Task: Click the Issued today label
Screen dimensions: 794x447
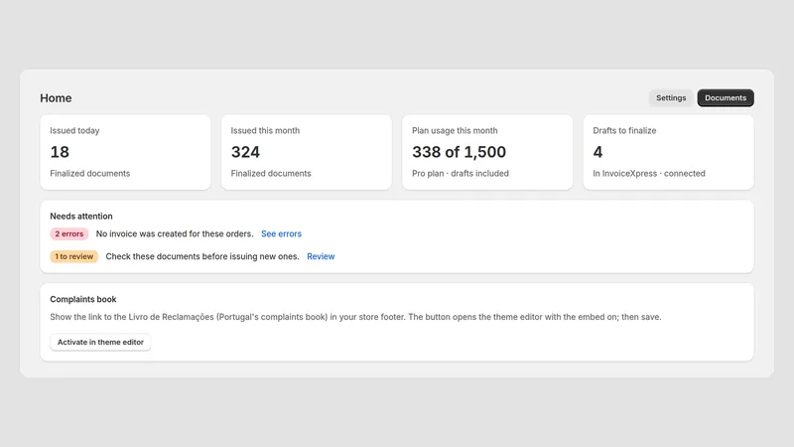Action: coord(74,130)
